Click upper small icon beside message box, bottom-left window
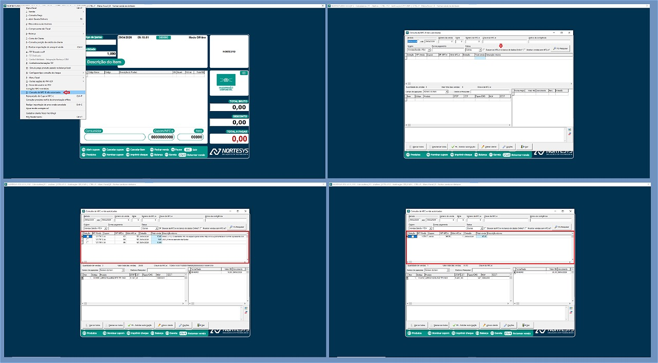Image resolution: width=658 pixels, height=363 pixels. coord(246,308)
